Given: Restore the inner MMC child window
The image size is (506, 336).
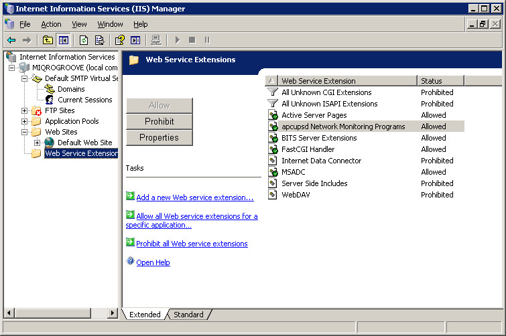Looking at the screenshot, I should coord(483,24).
